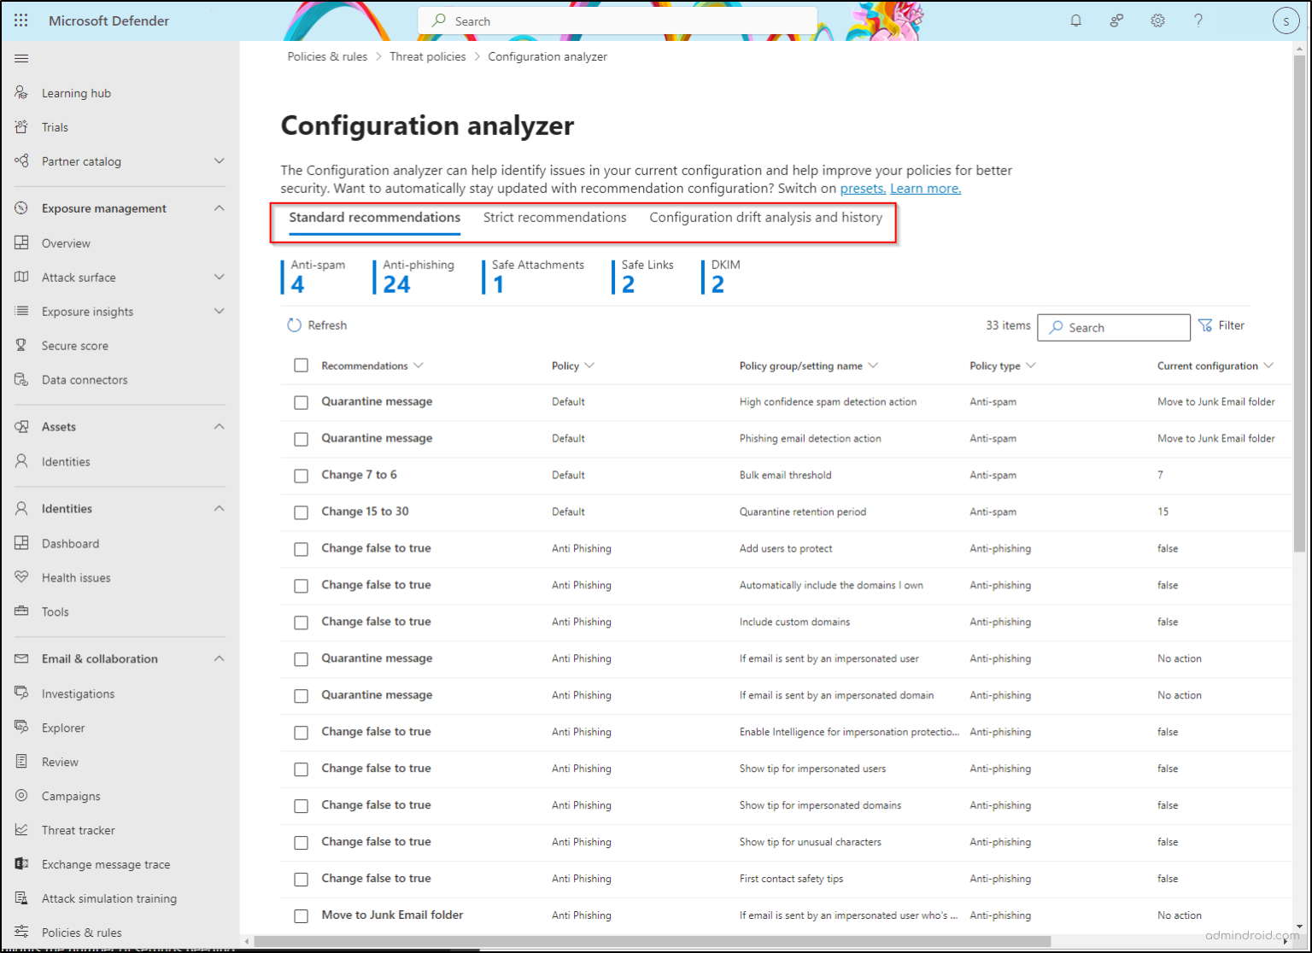Open the Exchange message trace tool
The image size is (1312, 953).
coord(106,863)
